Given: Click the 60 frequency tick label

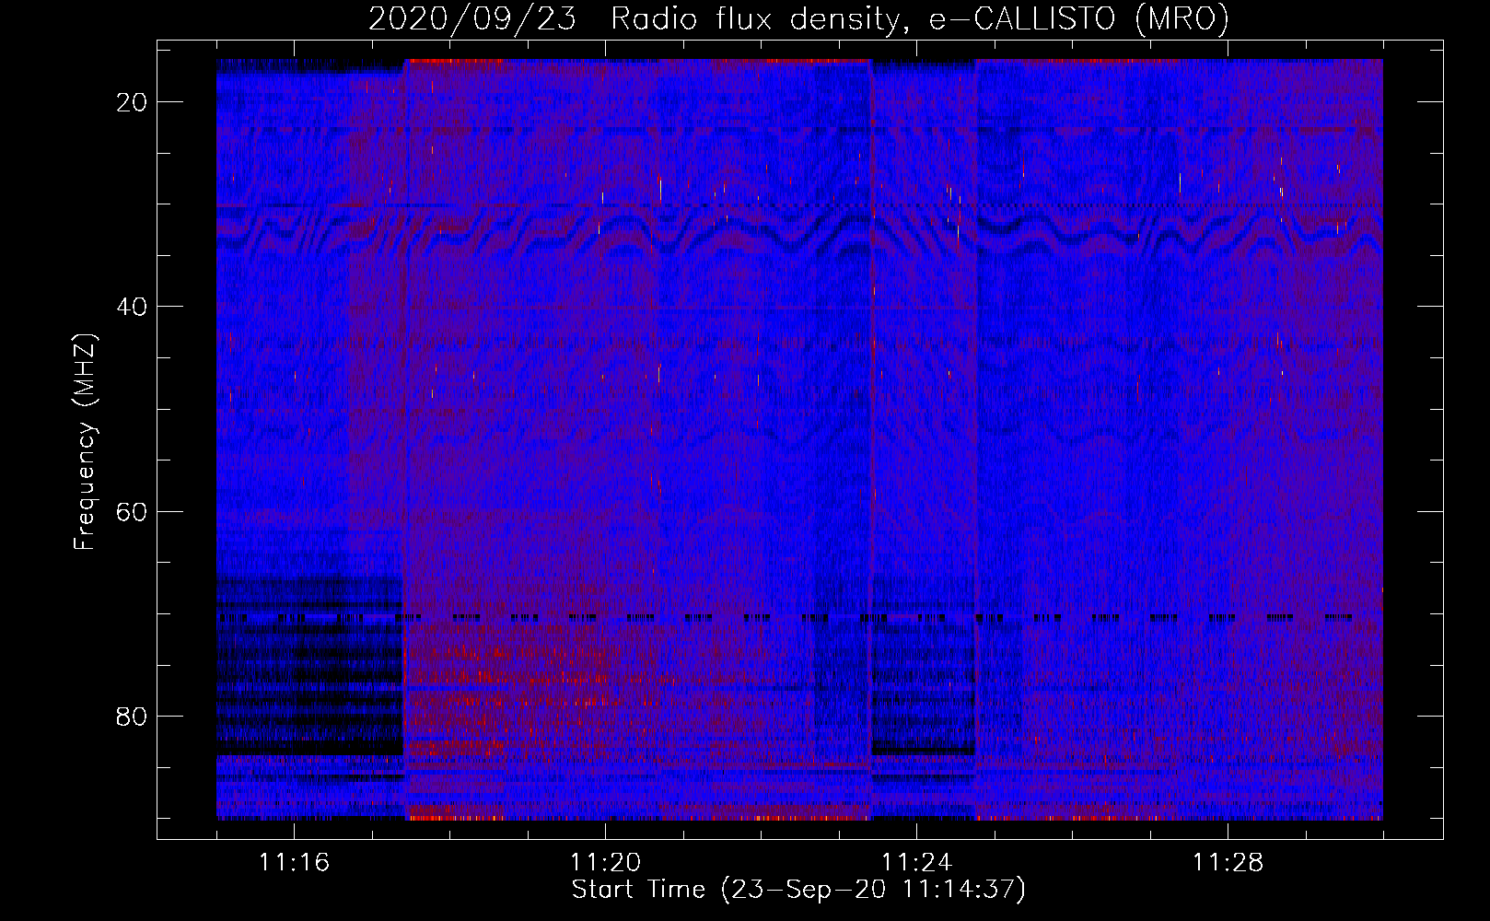Looking at the screenshot, I should point(133,511).
